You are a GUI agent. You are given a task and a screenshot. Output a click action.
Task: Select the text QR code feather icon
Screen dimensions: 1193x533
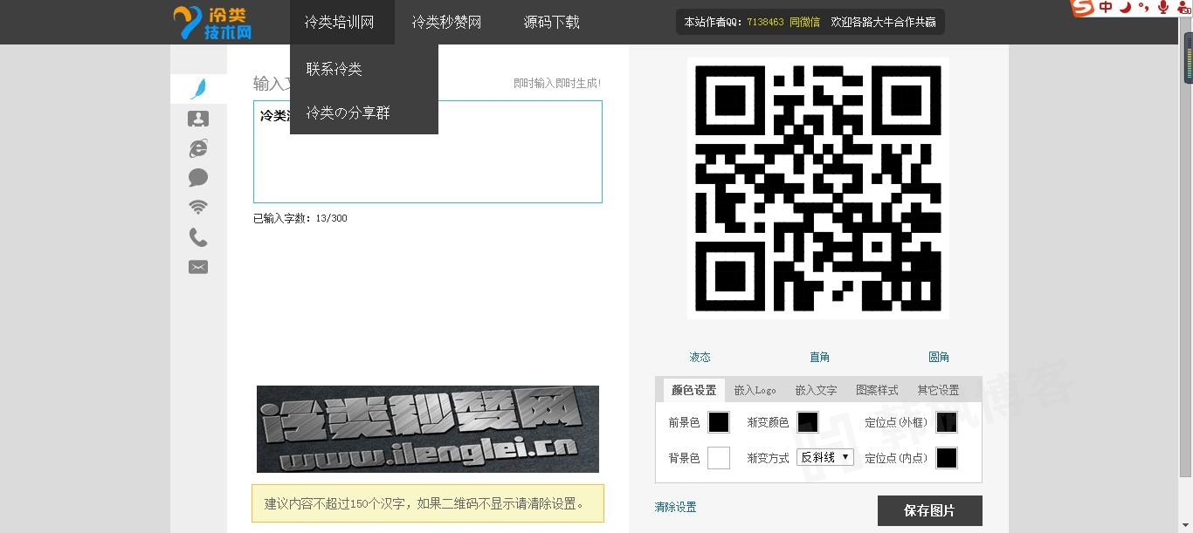click(198, 87)
